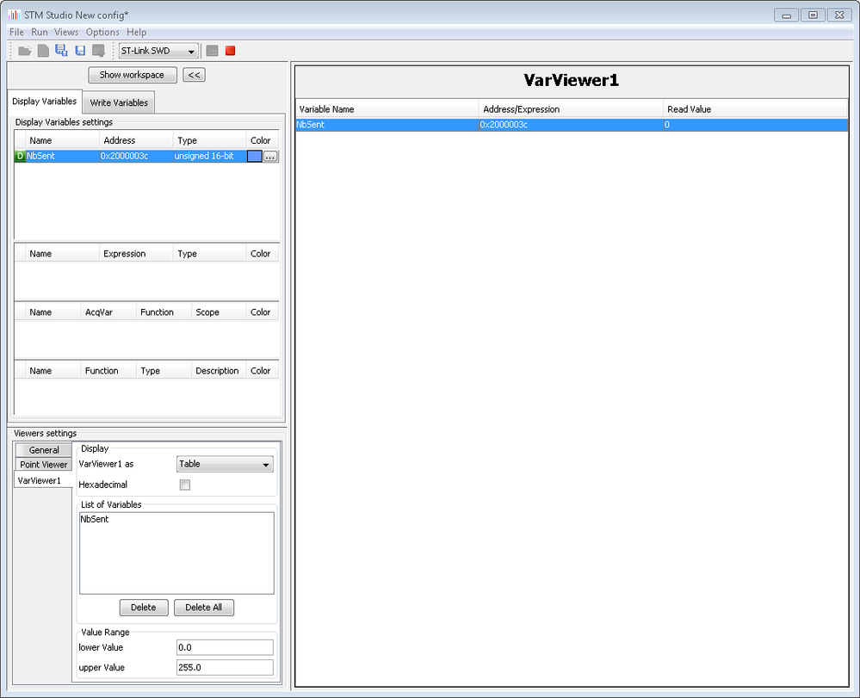
Task: Click the gray list icon beside red stop
Action: click(213, 51)
